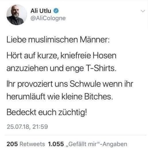The image size is (148, 150).
Task: Click the retweet count number 205
Action: coord(12,144)
